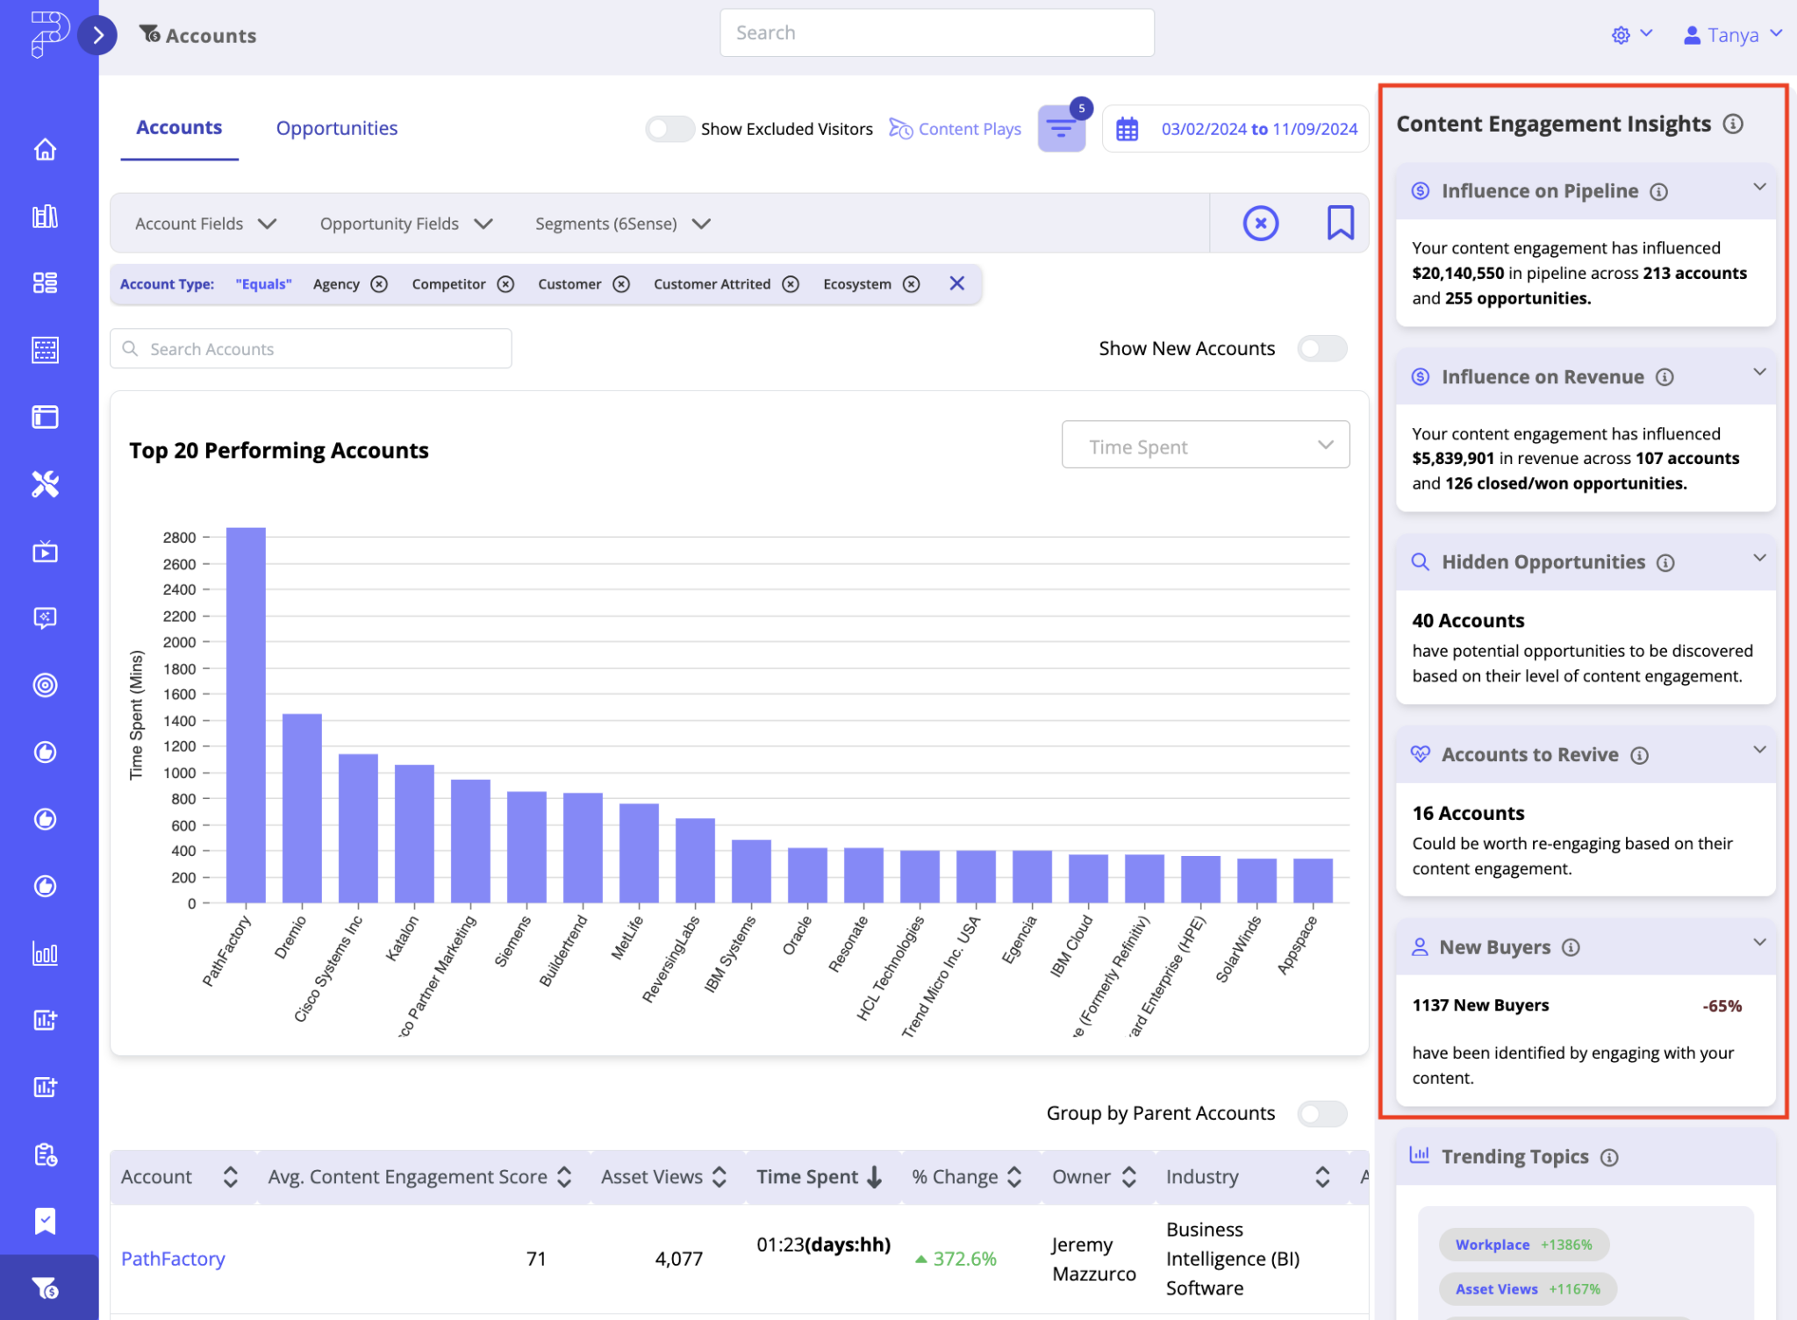Open the Time Spent chart metric dropdown
The image size is (1797, 1320).
point(1206,446)
